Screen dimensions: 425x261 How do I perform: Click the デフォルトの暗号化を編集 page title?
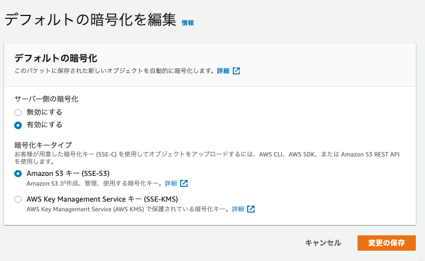coord(90,20)
